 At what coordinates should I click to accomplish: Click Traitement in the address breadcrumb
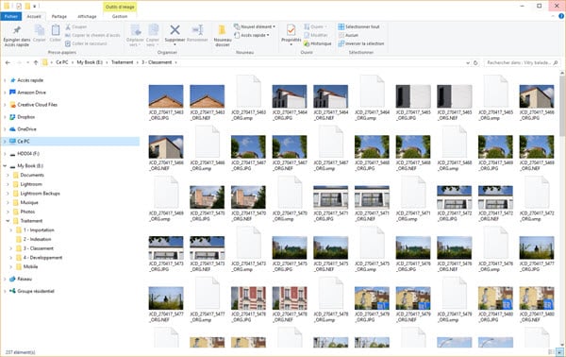pyautogui.click(x=122, y=62)
